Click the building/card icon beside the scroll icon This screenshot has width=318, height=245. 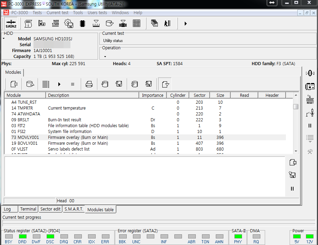[x=42, y=23]
